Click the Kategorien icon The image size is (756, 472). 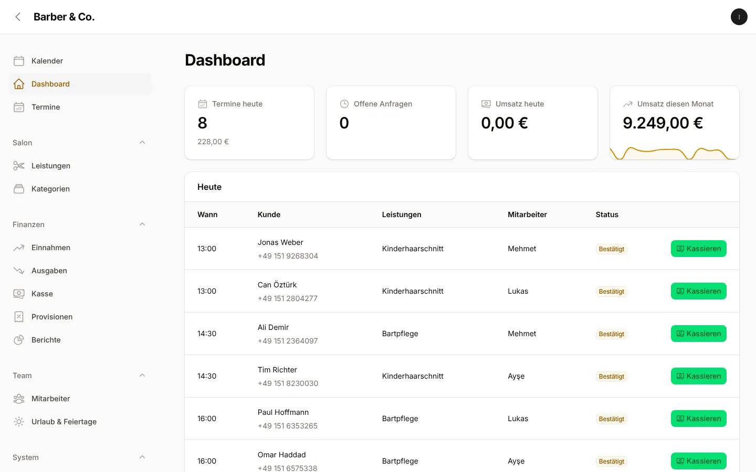point(19,189)
